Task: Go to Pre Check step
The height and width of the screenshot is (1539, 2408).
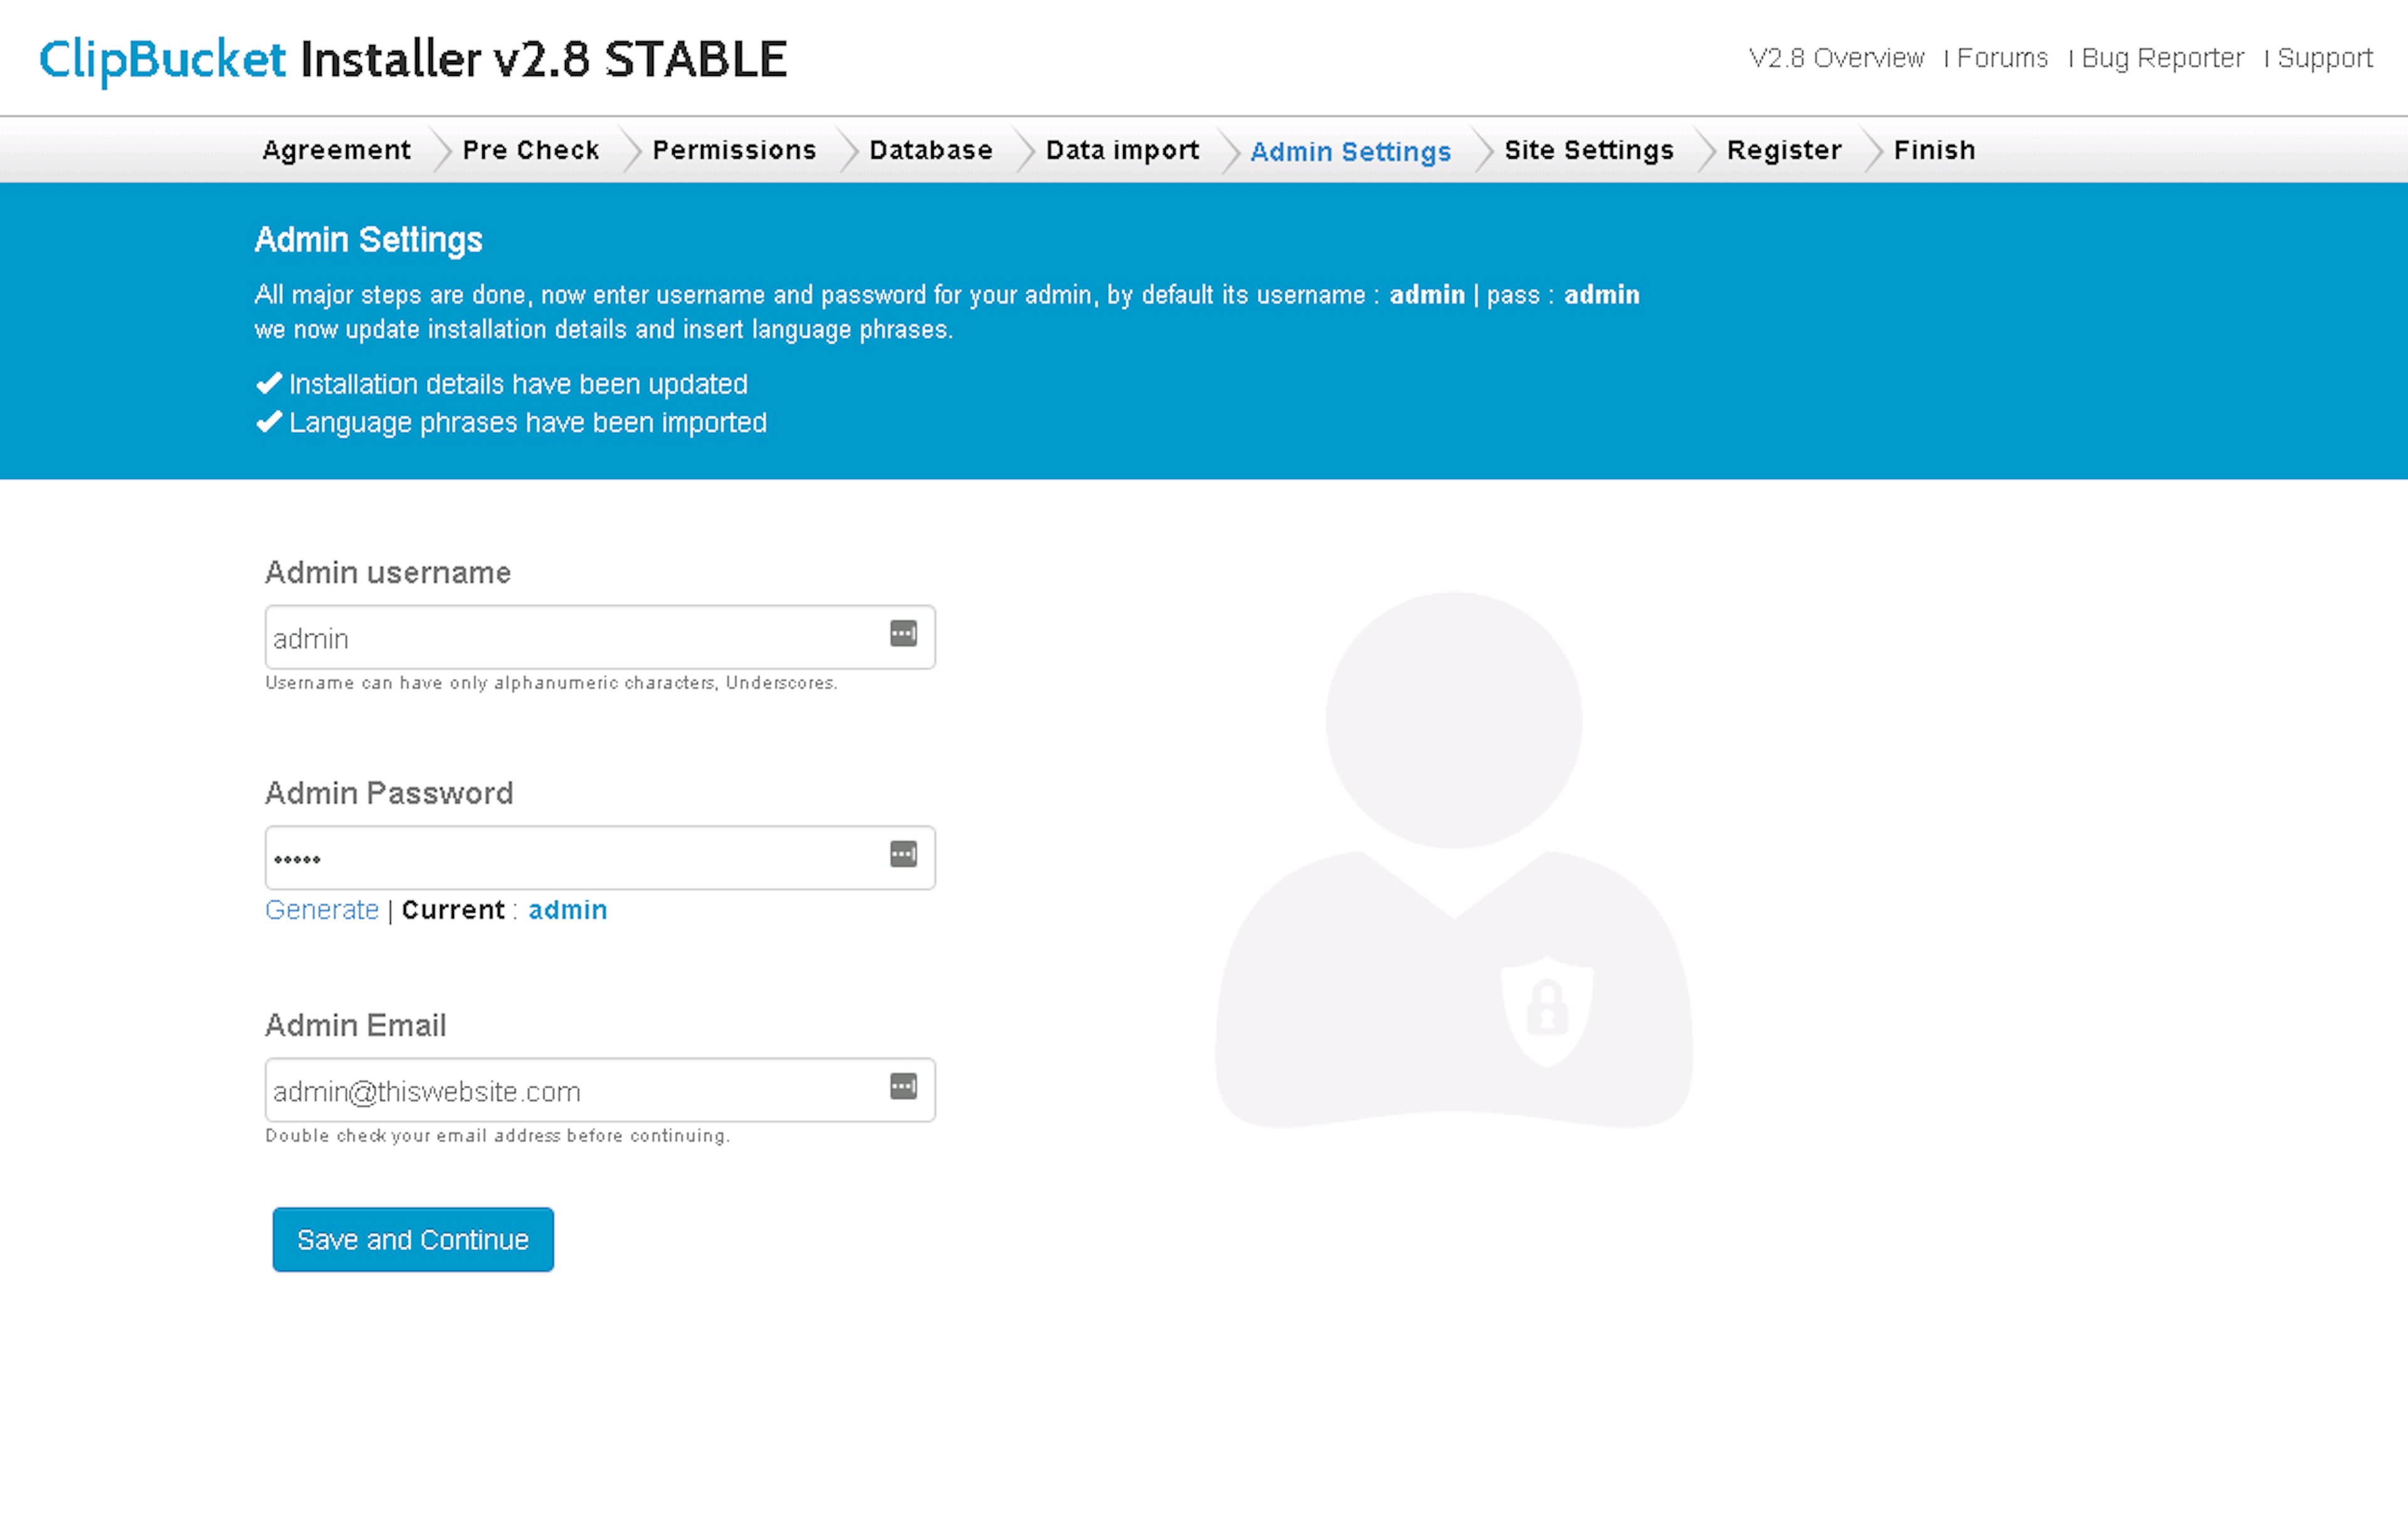Action: 530,150
